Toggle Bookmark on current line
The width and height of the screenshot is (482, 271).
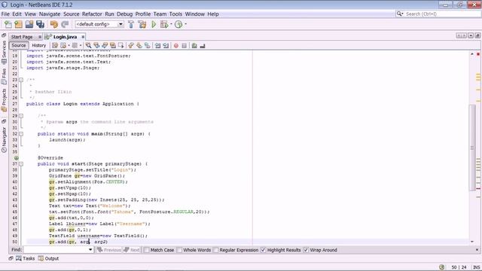coord(148,45)
